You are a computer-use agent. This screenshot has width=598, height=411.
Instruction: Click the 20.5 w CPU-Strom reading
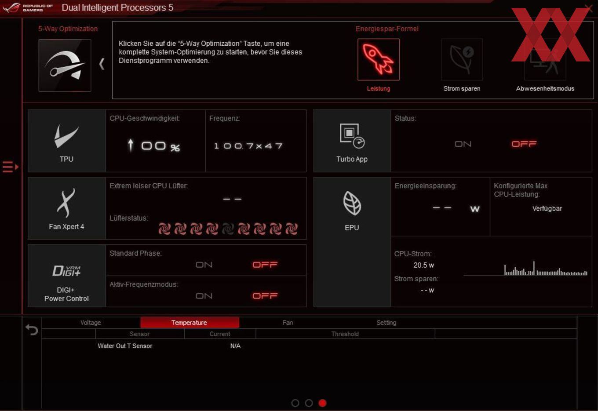423,265
